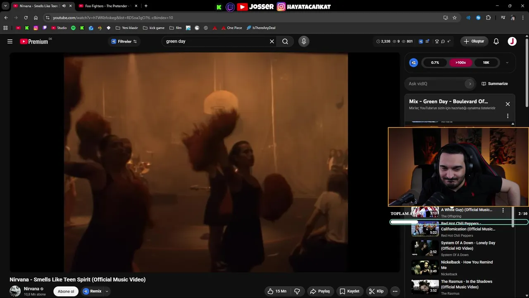Mute the Nirvana tab speaker icon
Viewport: 529px width, 298px height.
click(x=64, y=6)
